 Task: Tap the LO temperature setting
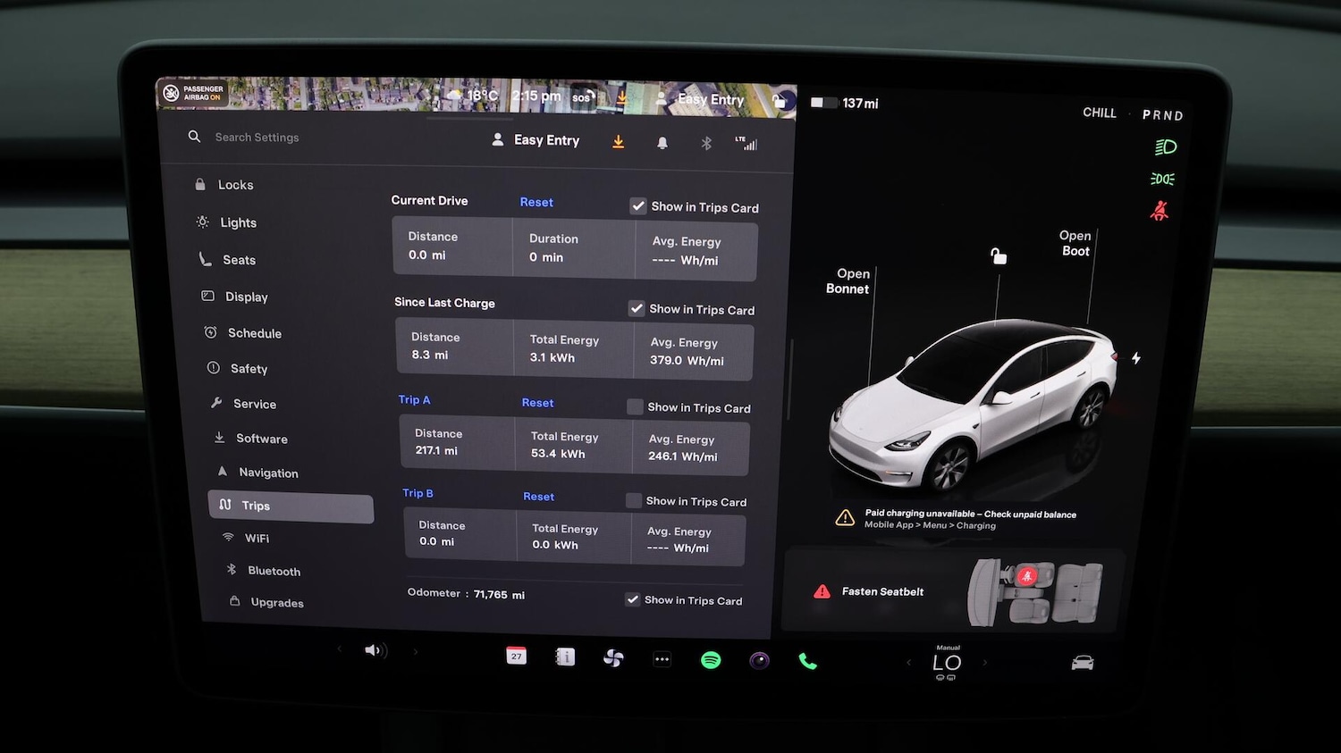pos(948,663)
